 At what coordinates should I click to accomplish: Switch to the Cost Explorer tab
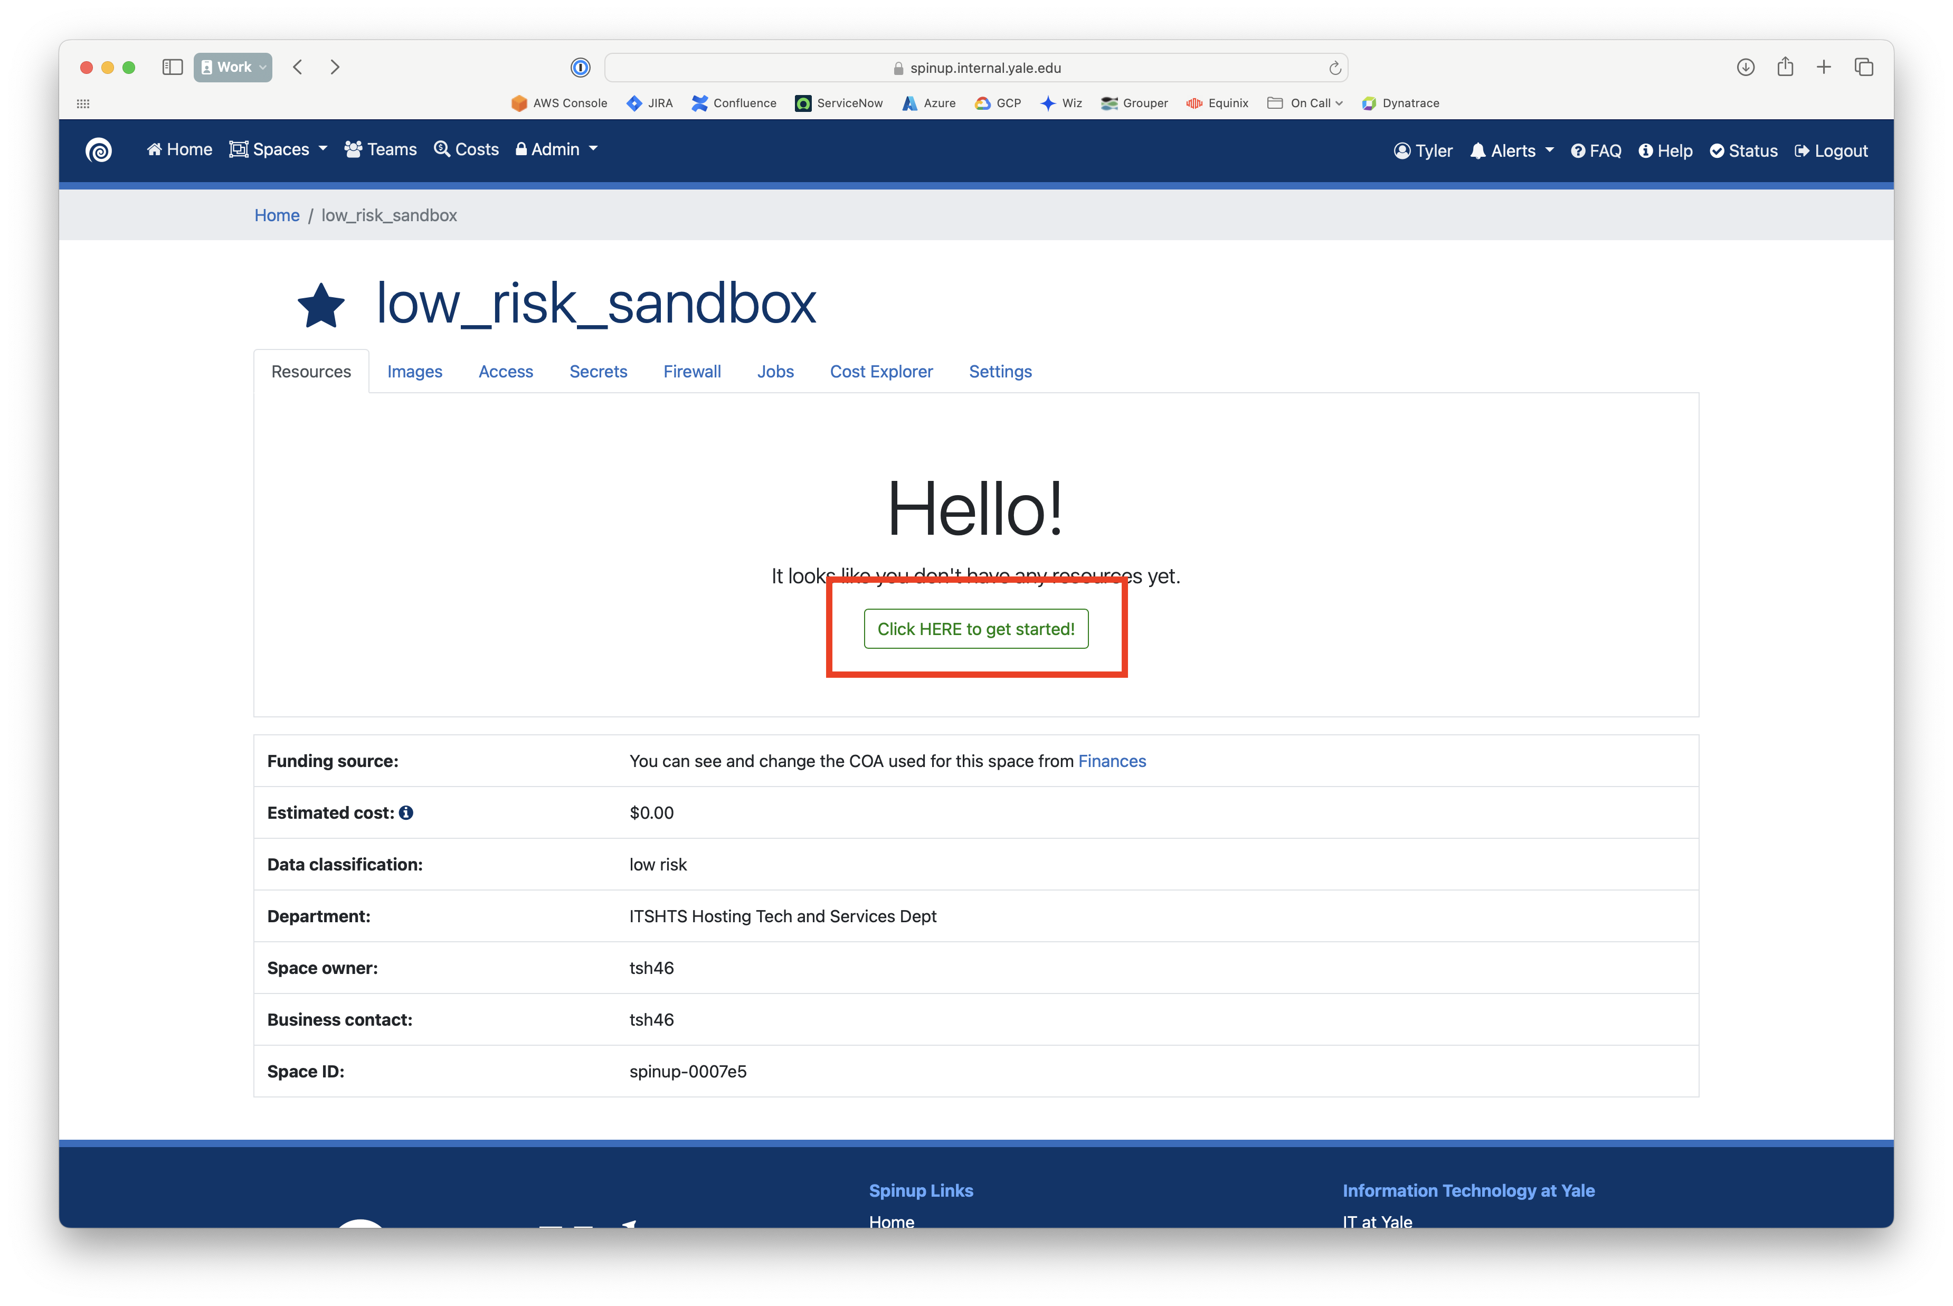point(881,372)
